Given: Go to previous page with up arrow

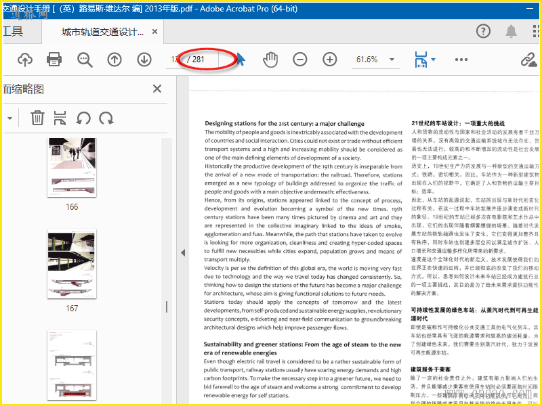Looking at the screenshot, I should [x=114, y=60].
